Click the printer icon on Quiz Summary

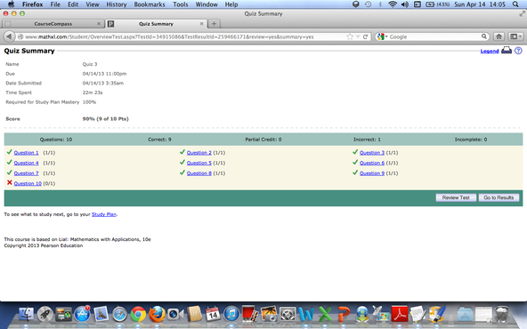coord(507,51)
